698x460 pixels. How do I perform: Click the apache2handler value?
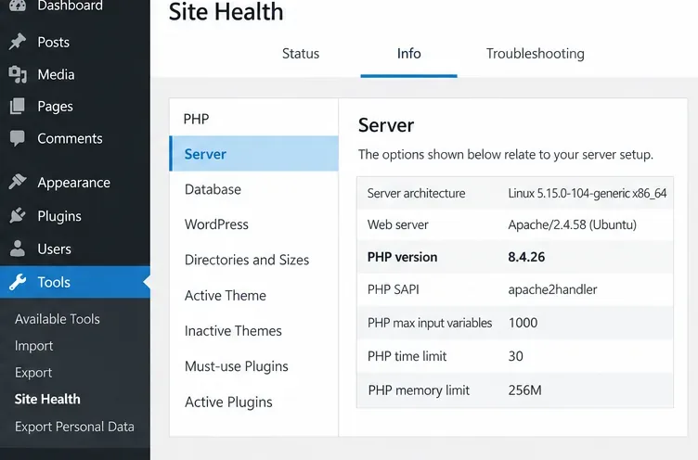pos(552,289)
